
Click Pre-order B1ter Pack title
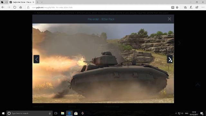101,19
